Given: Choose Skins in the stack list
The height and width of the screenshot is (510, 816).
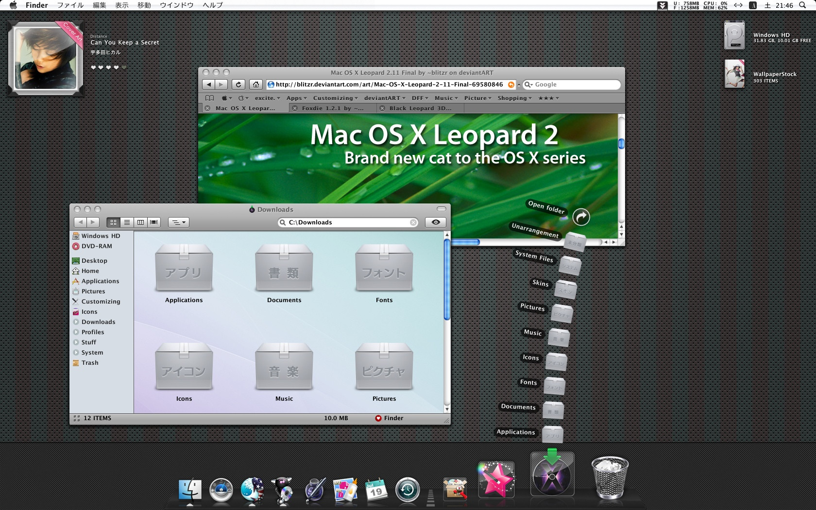Looking at the screenshot, I should 541,283.
